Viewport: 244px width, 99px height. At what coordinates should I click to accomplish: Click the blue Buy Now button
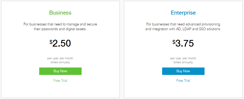coord(183,71)
